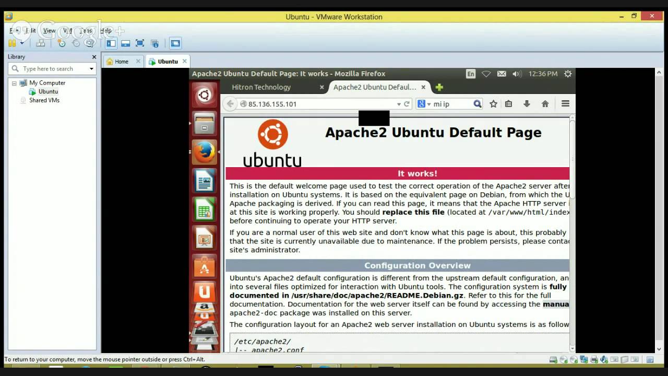Take a snapshot of the virtual machine
This screenshot has width=668, height=376.
pyautogui.click(x=62, y=43)
